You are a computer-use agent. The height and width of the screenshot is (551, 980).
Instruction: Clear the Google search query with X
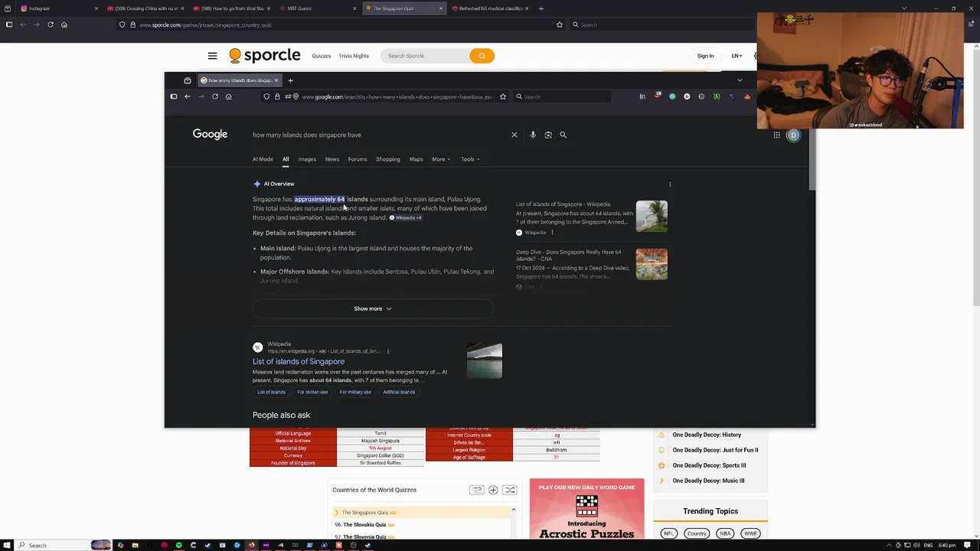click(x=514, y=135)
